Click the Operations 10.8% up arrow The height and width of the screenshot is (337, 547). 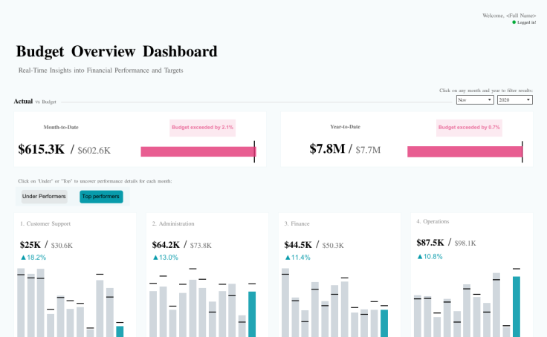(x=420, y=257)
